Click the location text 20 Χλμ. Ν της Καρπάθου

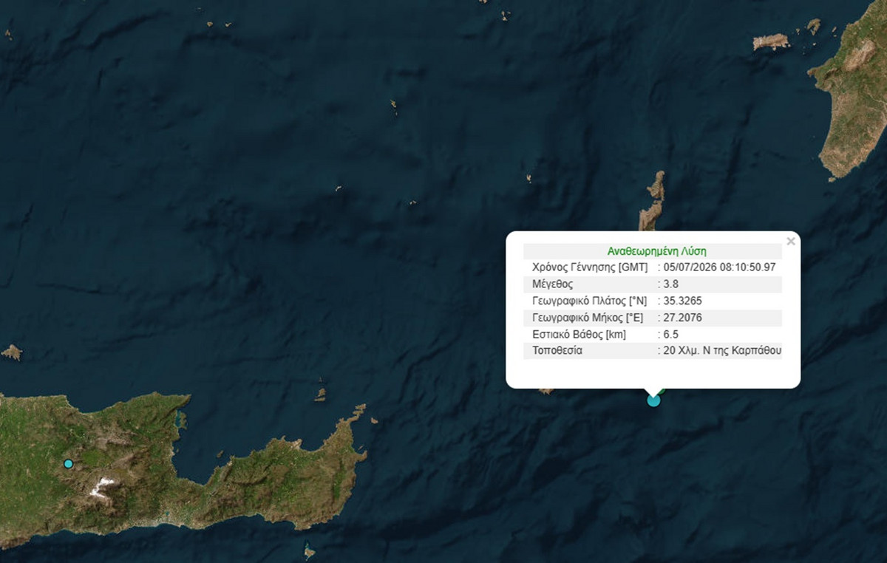pyautogui.click(x=722, y=351)
